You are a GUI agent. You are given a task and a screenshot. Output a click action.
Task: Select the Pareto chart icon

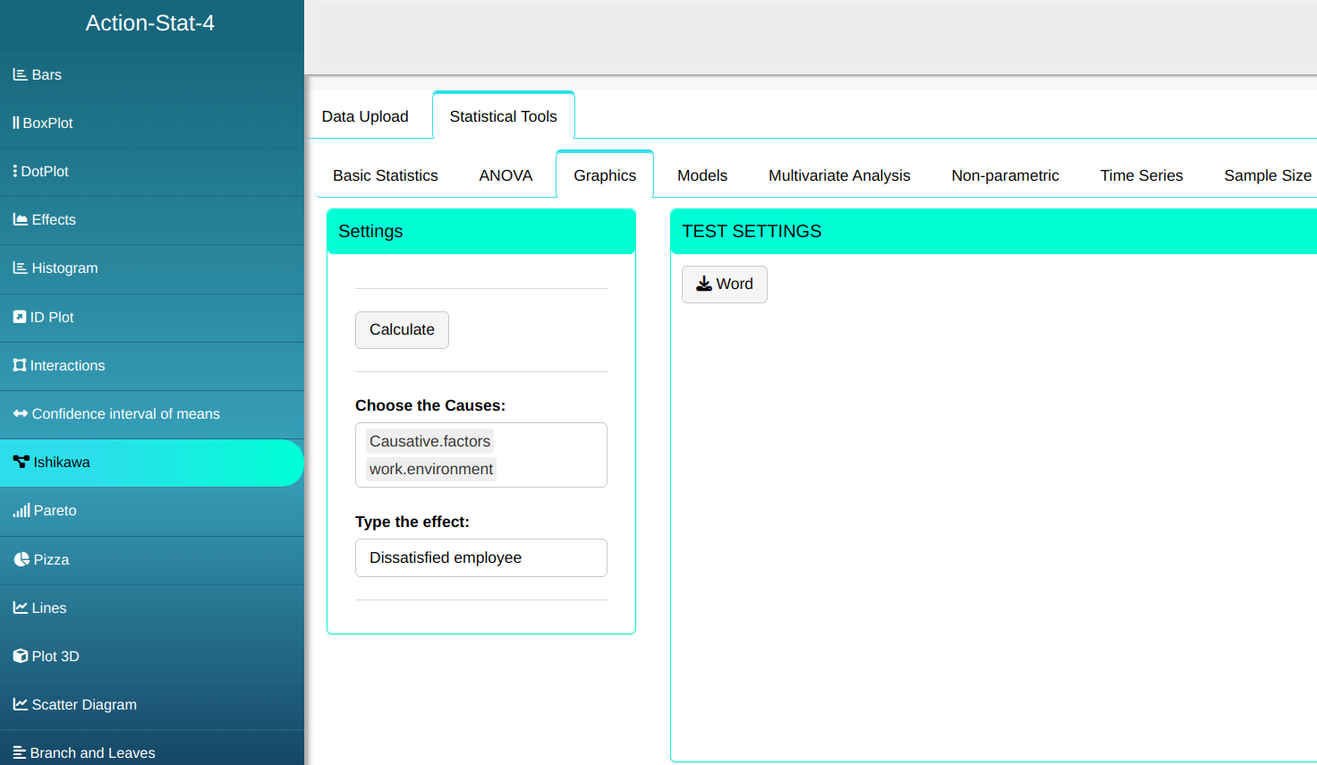[21, 511]
